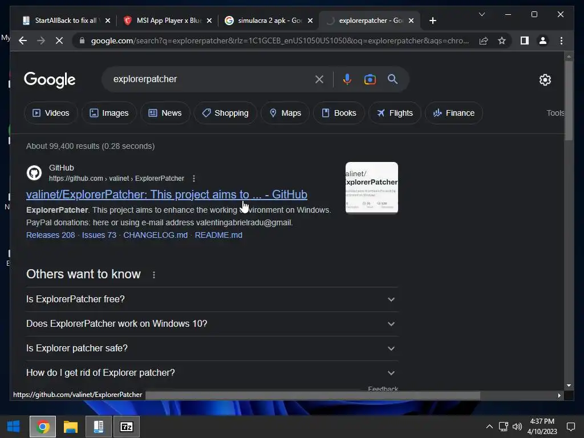This screenshot has width=584, height=438.
Task: Show hidden system tray icons
Action: [489, 427]
